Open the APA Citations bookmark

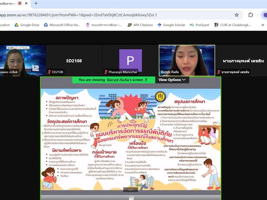140,25
